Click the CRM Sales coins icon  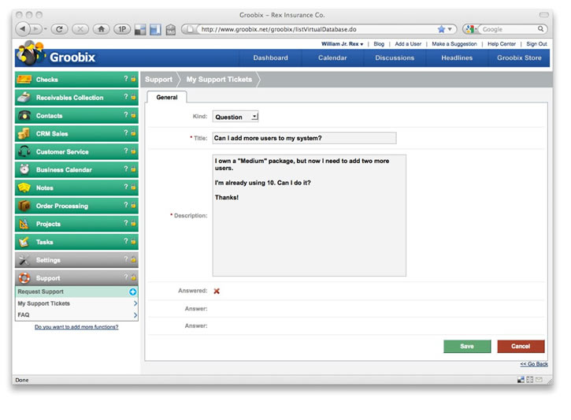coord(24,133)
